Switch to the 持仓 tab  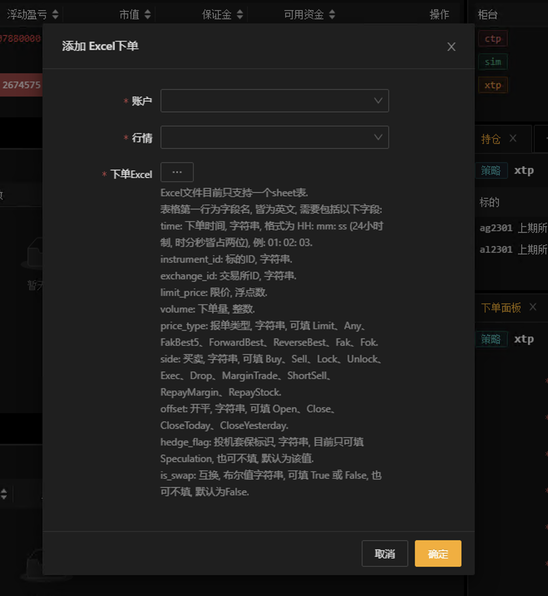coord(491,139)
